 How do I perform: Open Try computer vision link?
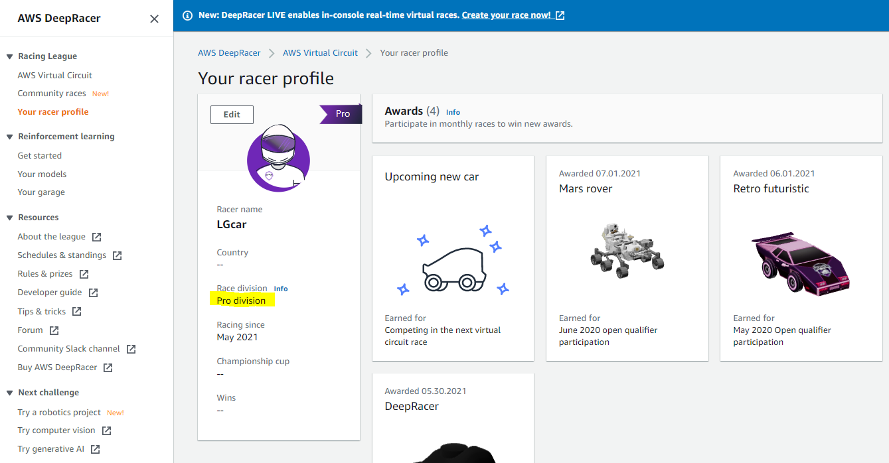[x=56, y=430]
